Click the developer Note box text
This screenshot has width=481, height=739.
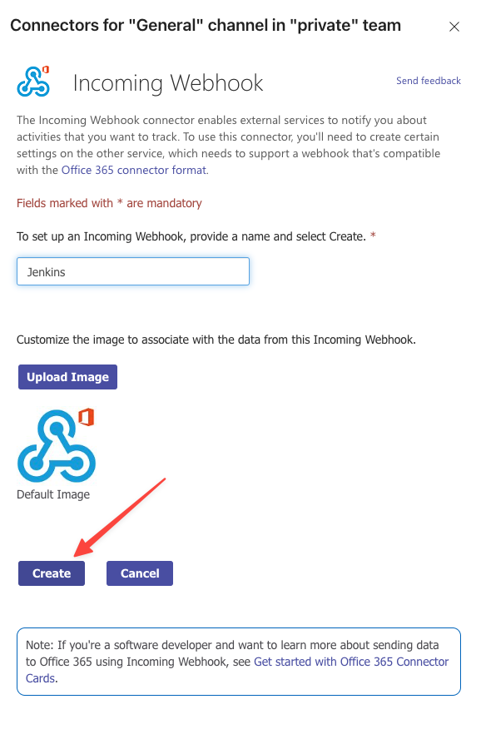(x=238, y=662)
